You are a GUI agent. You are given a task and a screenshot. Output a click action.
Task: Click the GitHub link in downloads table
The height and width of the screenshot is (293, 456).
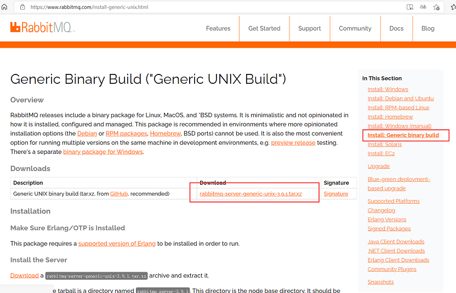click(x=118, y=193)
